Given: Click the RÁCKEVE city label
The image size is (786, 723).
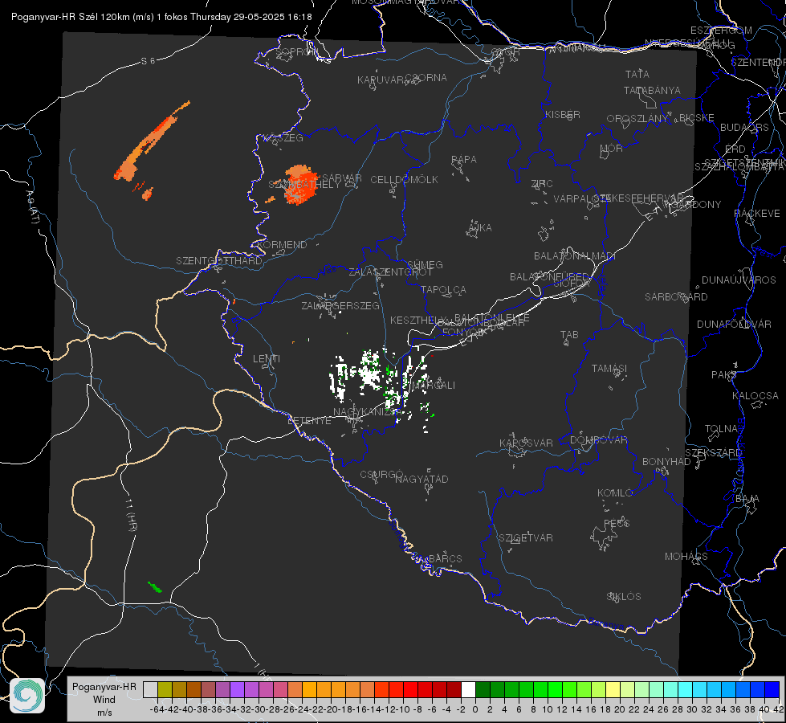Looking at the screenshot, I should pyautogui.click(x=757, y=214).
